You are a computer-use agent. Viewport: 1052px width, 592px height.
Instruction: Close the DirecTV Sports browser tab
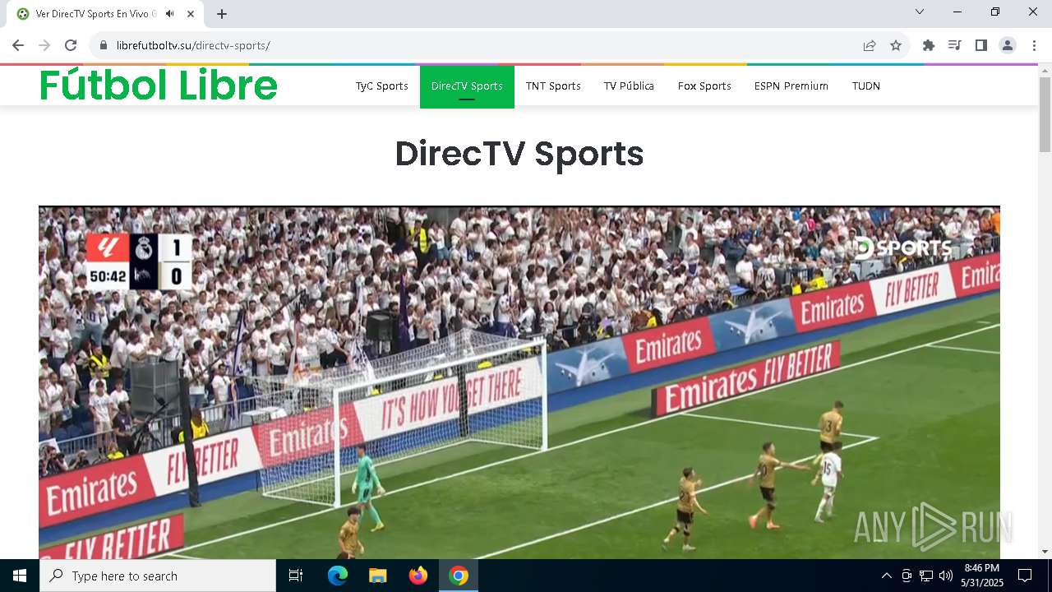coord(191,14)
